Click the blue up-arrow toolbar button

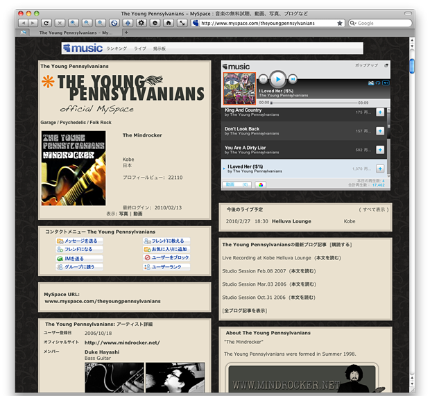click(x=128, y=23)
